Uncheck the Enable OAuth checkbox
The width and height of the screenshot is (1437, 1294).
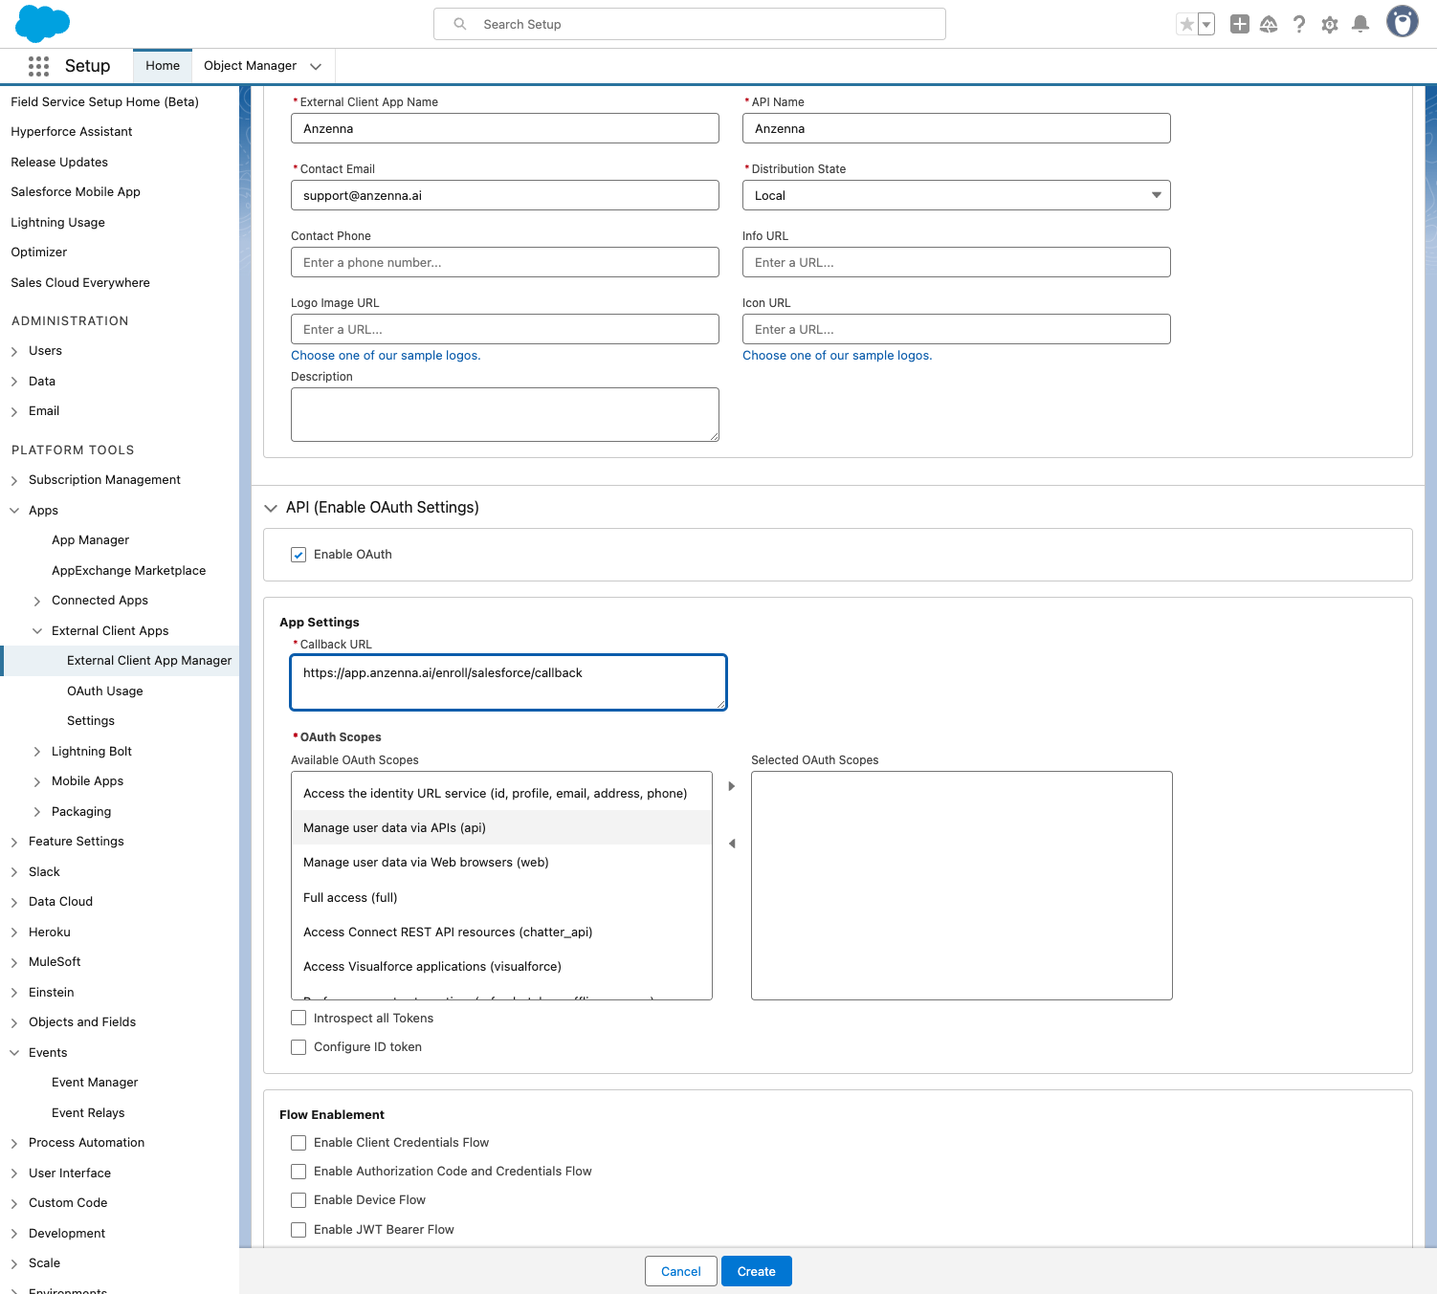pos(298,555)
